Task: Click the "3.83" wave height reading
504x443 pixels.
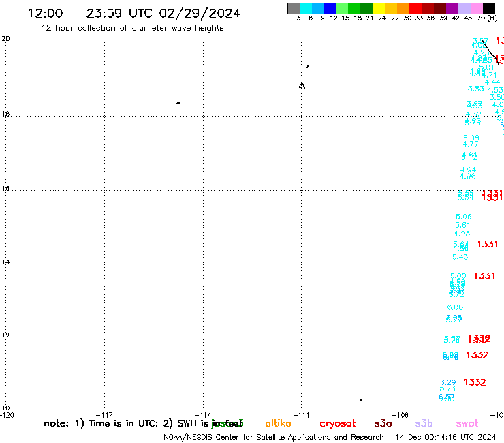Action: [476, 89]
